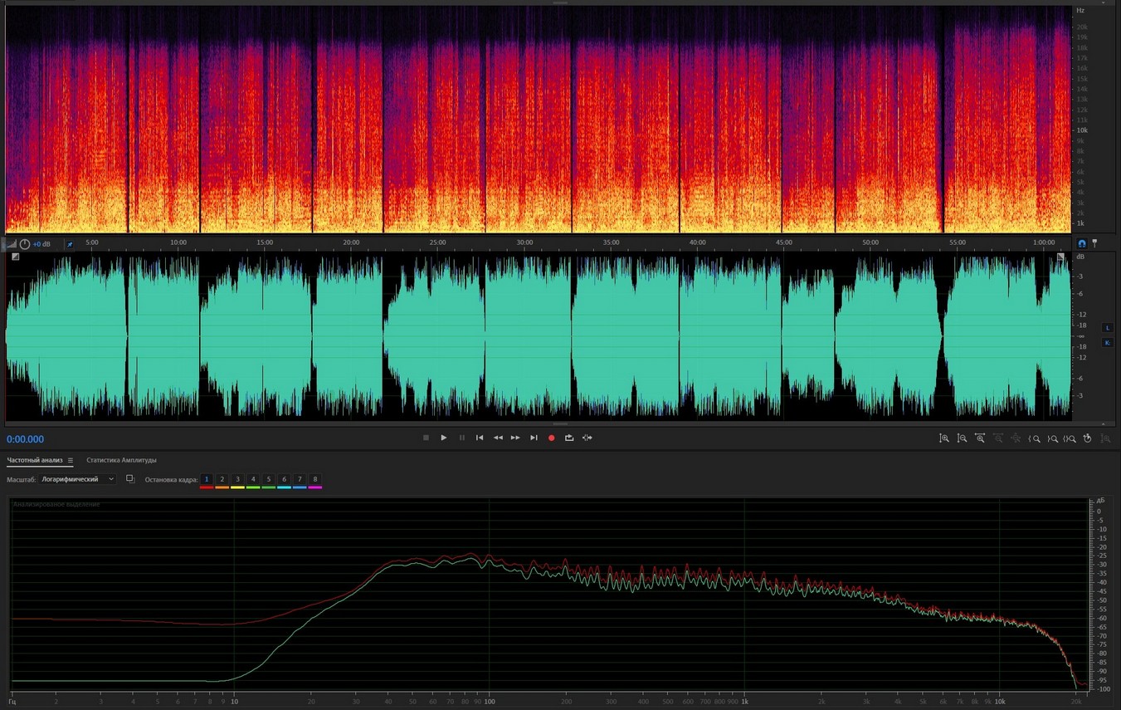This screenshot has height=710, width=1121.
Task: Click the Fast Forward transport icon
Action: click(x=515, y=438)
